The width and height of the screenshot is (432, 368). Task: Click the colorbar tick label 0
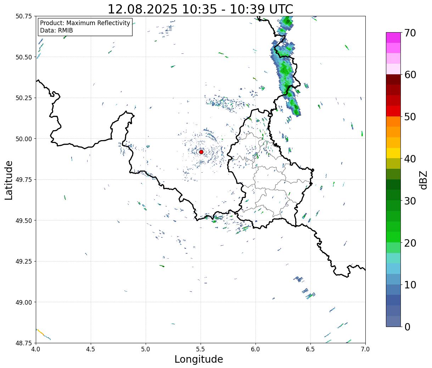pos(407,327)
